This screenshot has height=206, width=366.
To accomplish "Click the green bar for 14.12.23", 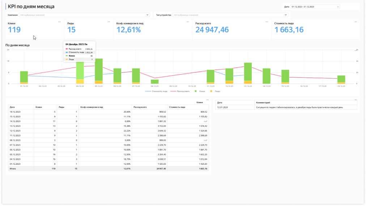I will pos(267,76).
